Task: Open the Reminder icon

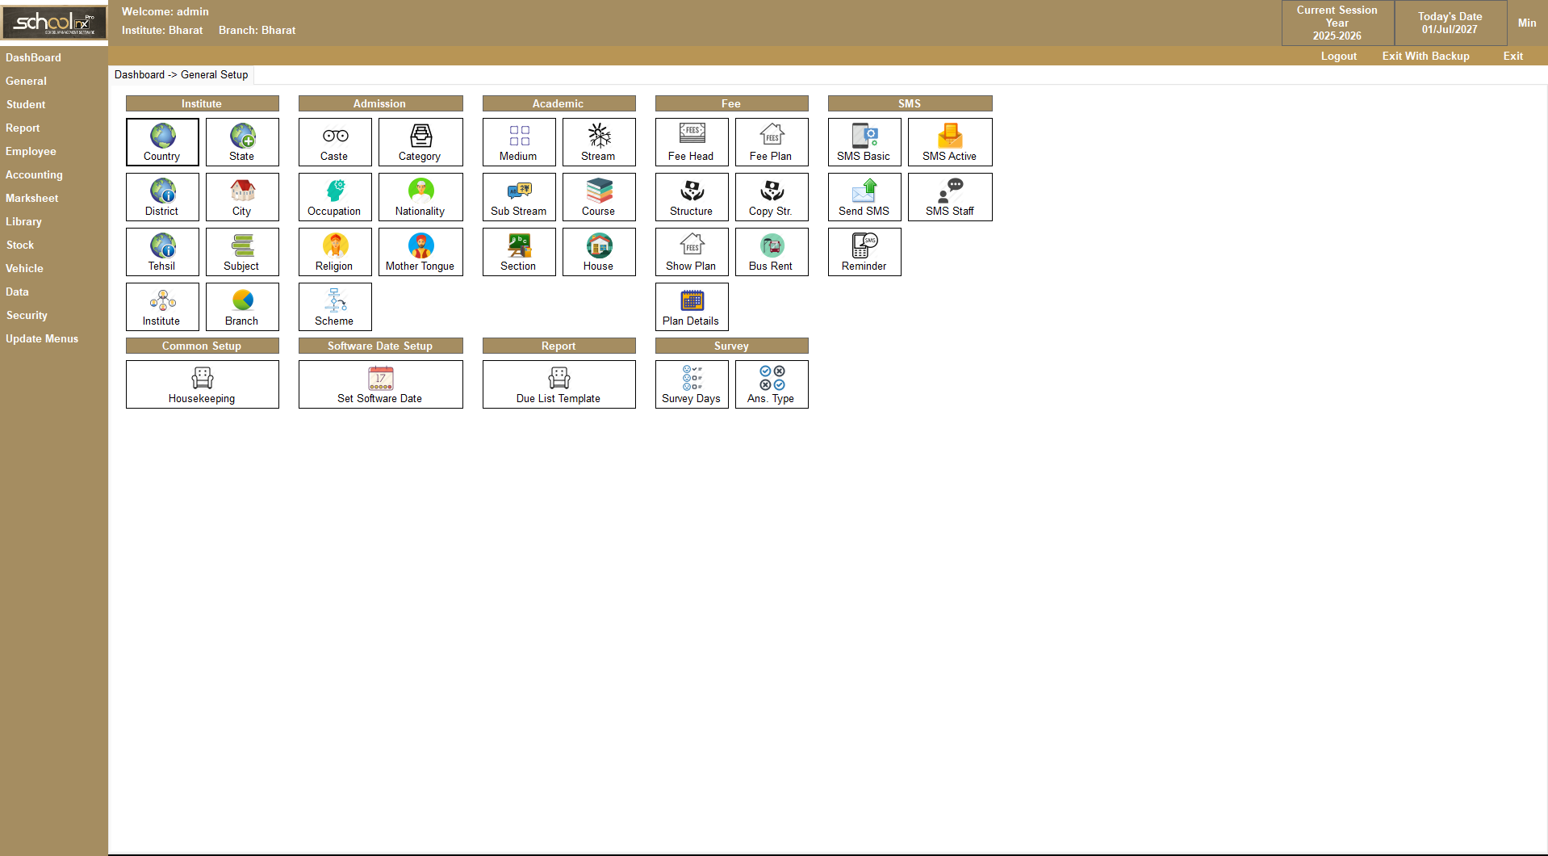Action: tap(864, 252)
